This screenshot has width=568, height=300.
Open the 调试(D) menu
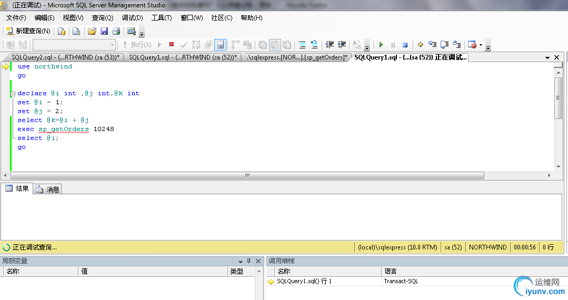point(133,18)
